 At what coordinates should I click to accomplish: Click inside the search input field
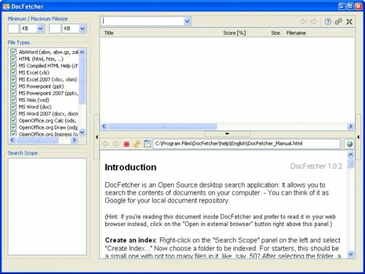(143, 21)
